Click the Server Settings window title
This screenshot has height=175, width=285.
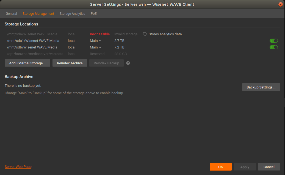tap(142, 4)
